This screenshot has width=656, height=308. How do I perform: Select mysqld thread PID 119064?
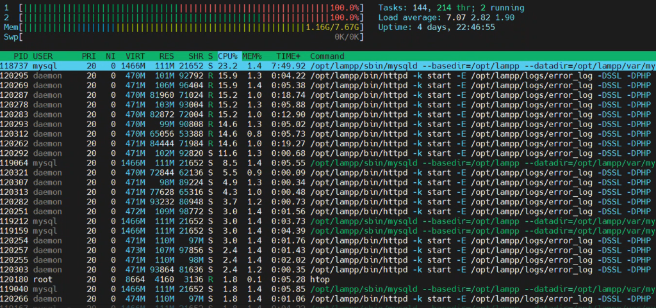pyautogui.click(x=328, y=163)
